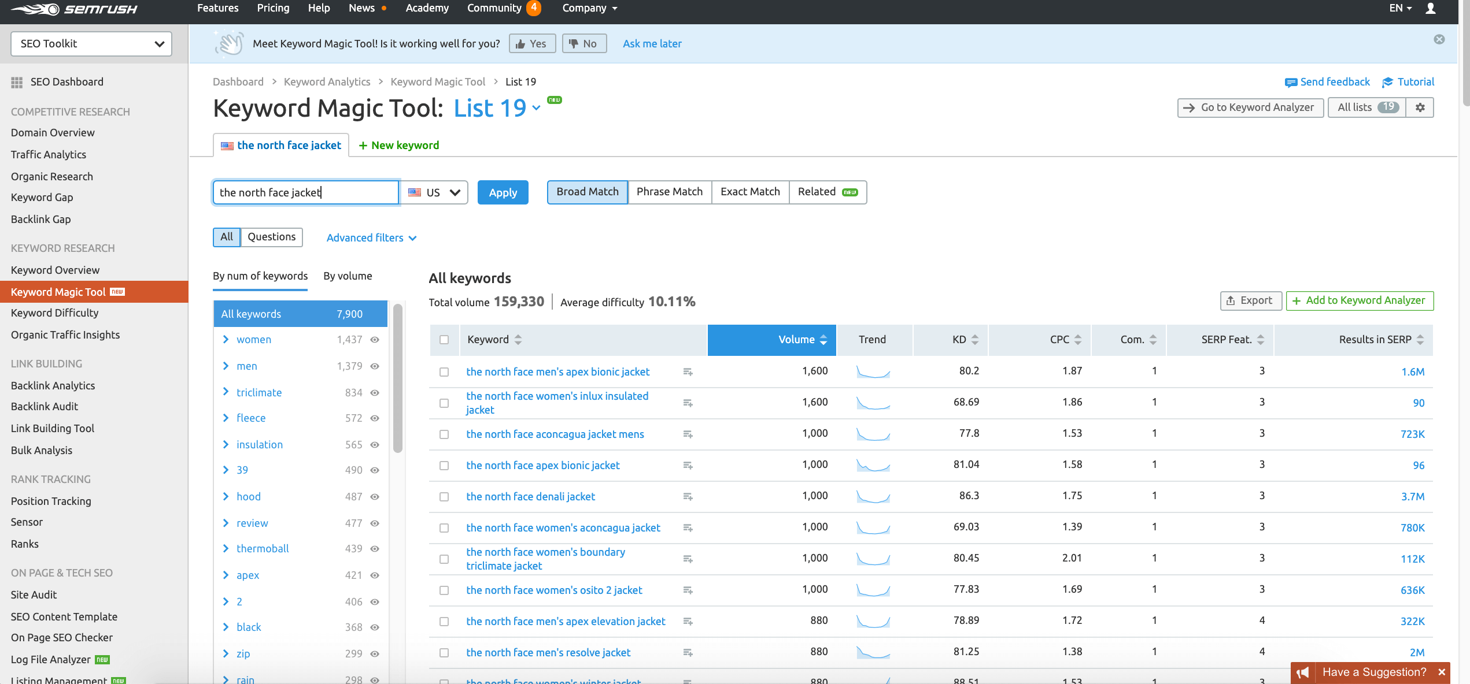Toggle visibility of fleece group

tap(375, 418)
